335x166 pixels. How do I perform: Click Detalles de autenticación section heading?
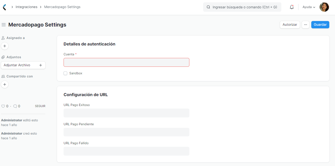coord(89,44)
